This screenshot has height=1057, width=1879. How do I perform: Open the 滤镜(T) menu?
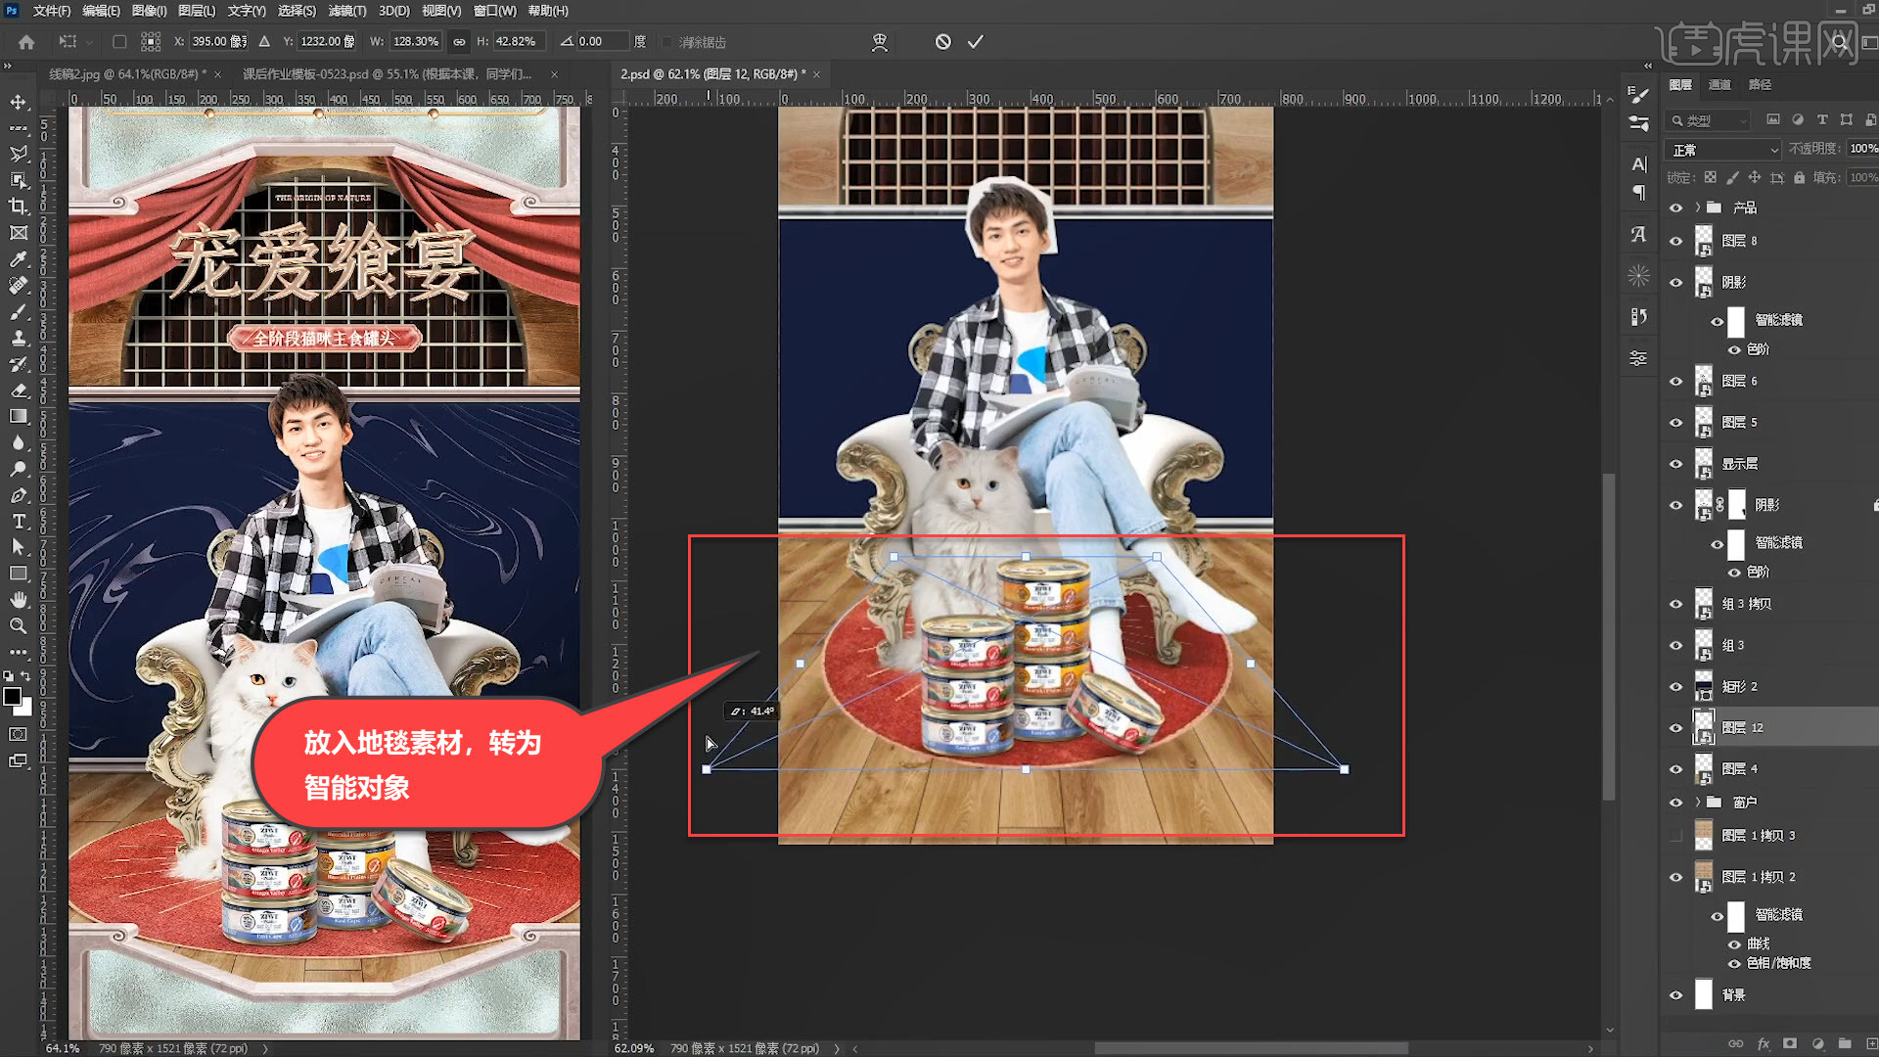pos(346,11)
